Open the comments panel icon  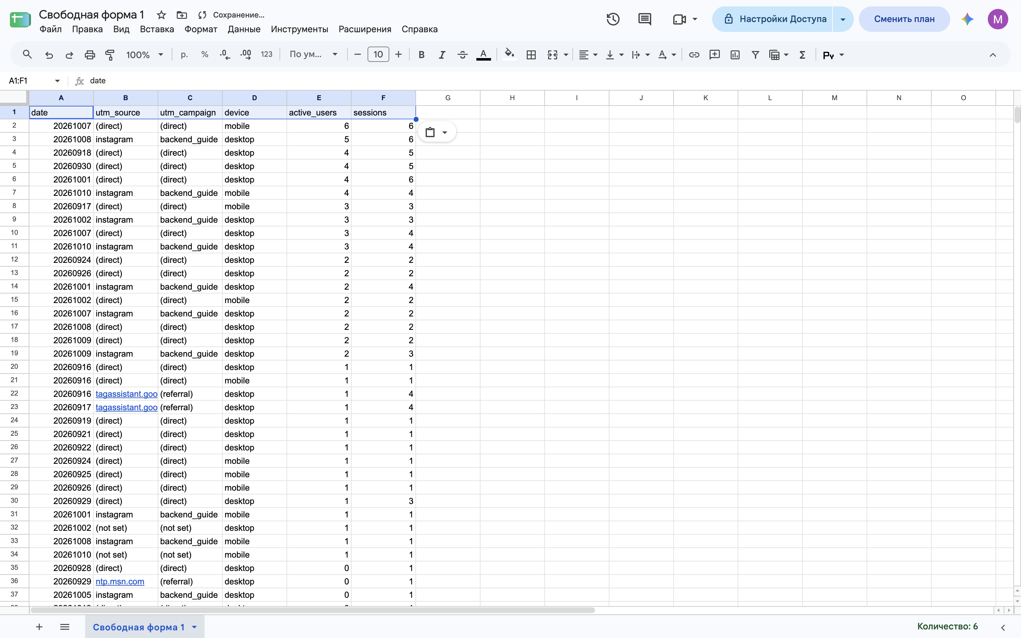644,19
